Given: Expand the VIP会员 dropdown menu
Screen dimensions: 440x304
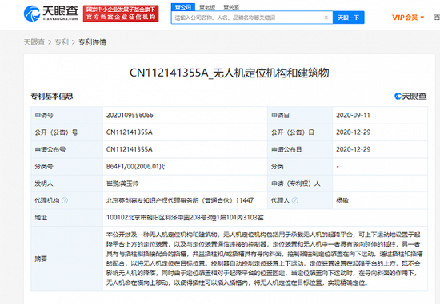Looking at the screenshot, I should 408,18.
